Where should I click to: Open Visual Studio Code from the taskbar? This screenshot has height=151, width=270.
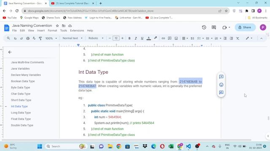189,146
